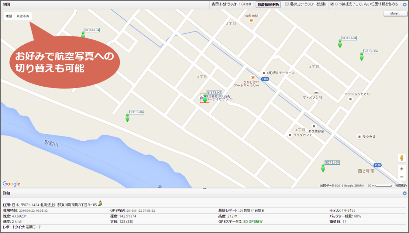The width and height of the screenshot is (409, 233).
Task: Click the マ・メゾンP2 lodging icon
Action: click(x=317, y=93)
